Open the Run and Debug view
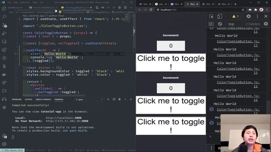 tap(4, 33)
